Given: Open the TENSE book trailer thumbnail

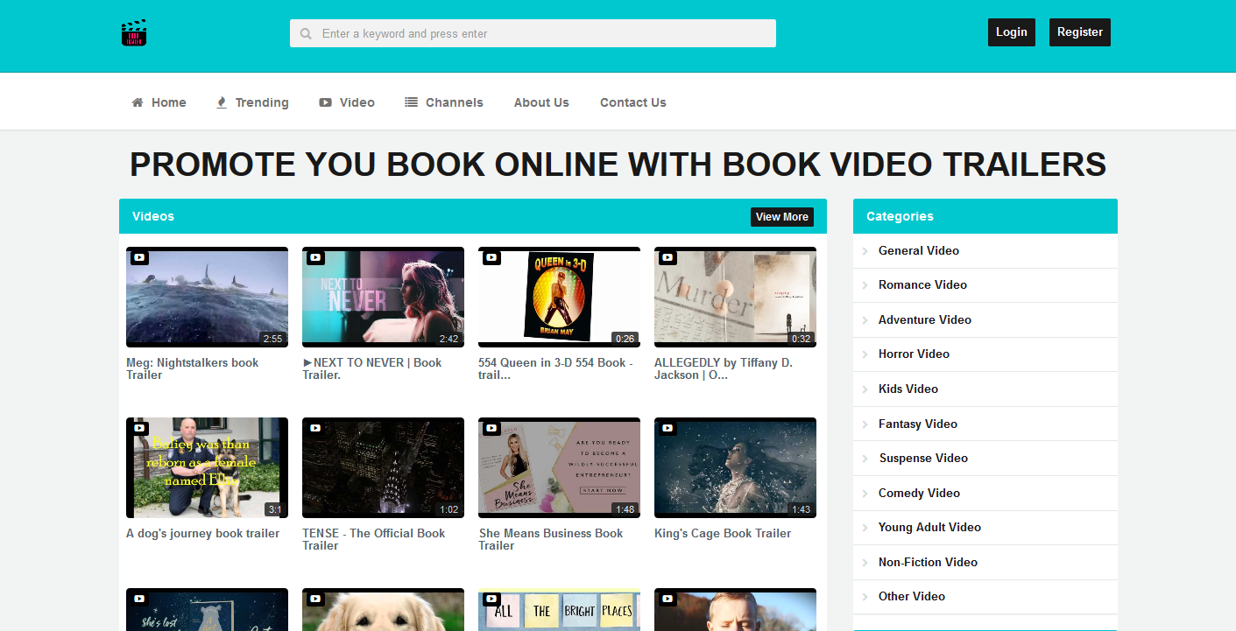Looking at the screenshot, I should 383,467.
